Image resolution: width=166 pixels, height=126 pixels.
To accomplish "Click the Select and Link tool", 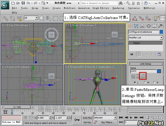I will coord(6,18).
